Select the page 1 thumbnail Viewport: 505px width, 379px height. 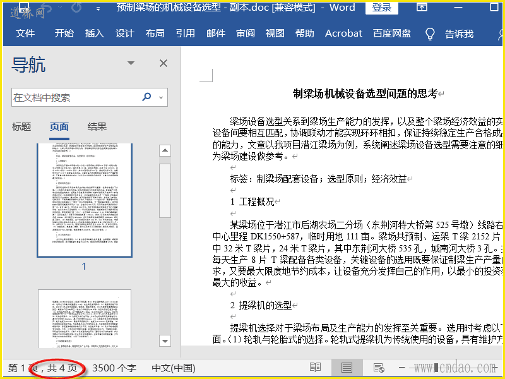click(x=85, y=200)
